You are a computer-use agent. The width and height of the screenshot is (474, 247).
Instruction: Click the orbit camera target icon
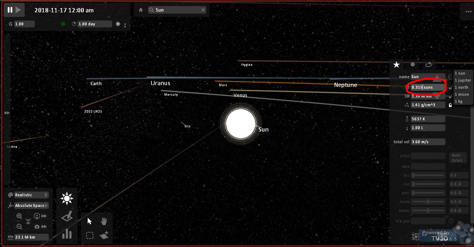(37, 216)
